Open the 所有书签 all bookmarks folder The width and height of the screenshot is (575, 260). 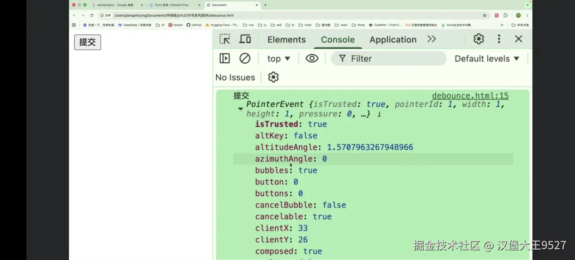[x=520, y=25]
